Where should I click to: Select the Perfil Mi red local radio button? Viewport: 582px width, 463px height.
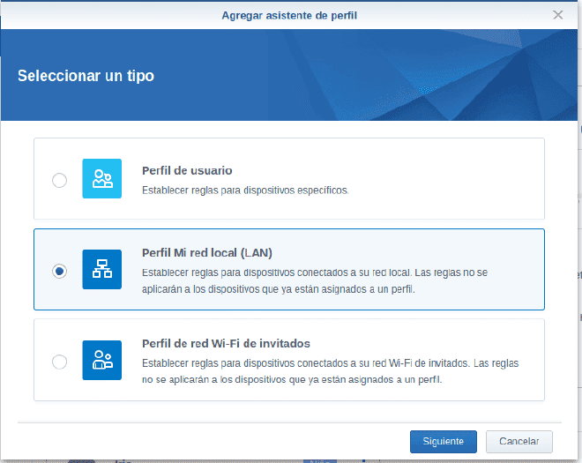(59, 271)
